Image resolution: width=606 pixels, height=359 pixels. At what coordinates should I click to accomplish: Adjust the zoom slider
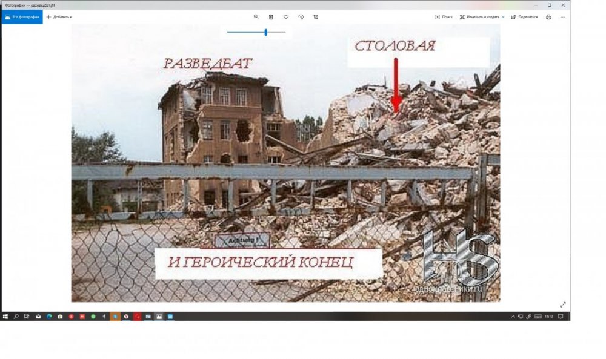point(265,31)
